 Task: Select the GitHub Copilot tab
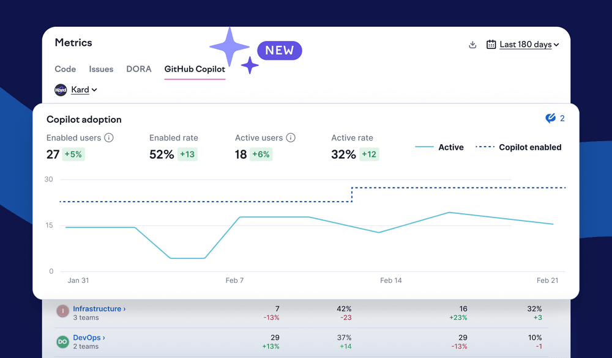click(195, 69)
